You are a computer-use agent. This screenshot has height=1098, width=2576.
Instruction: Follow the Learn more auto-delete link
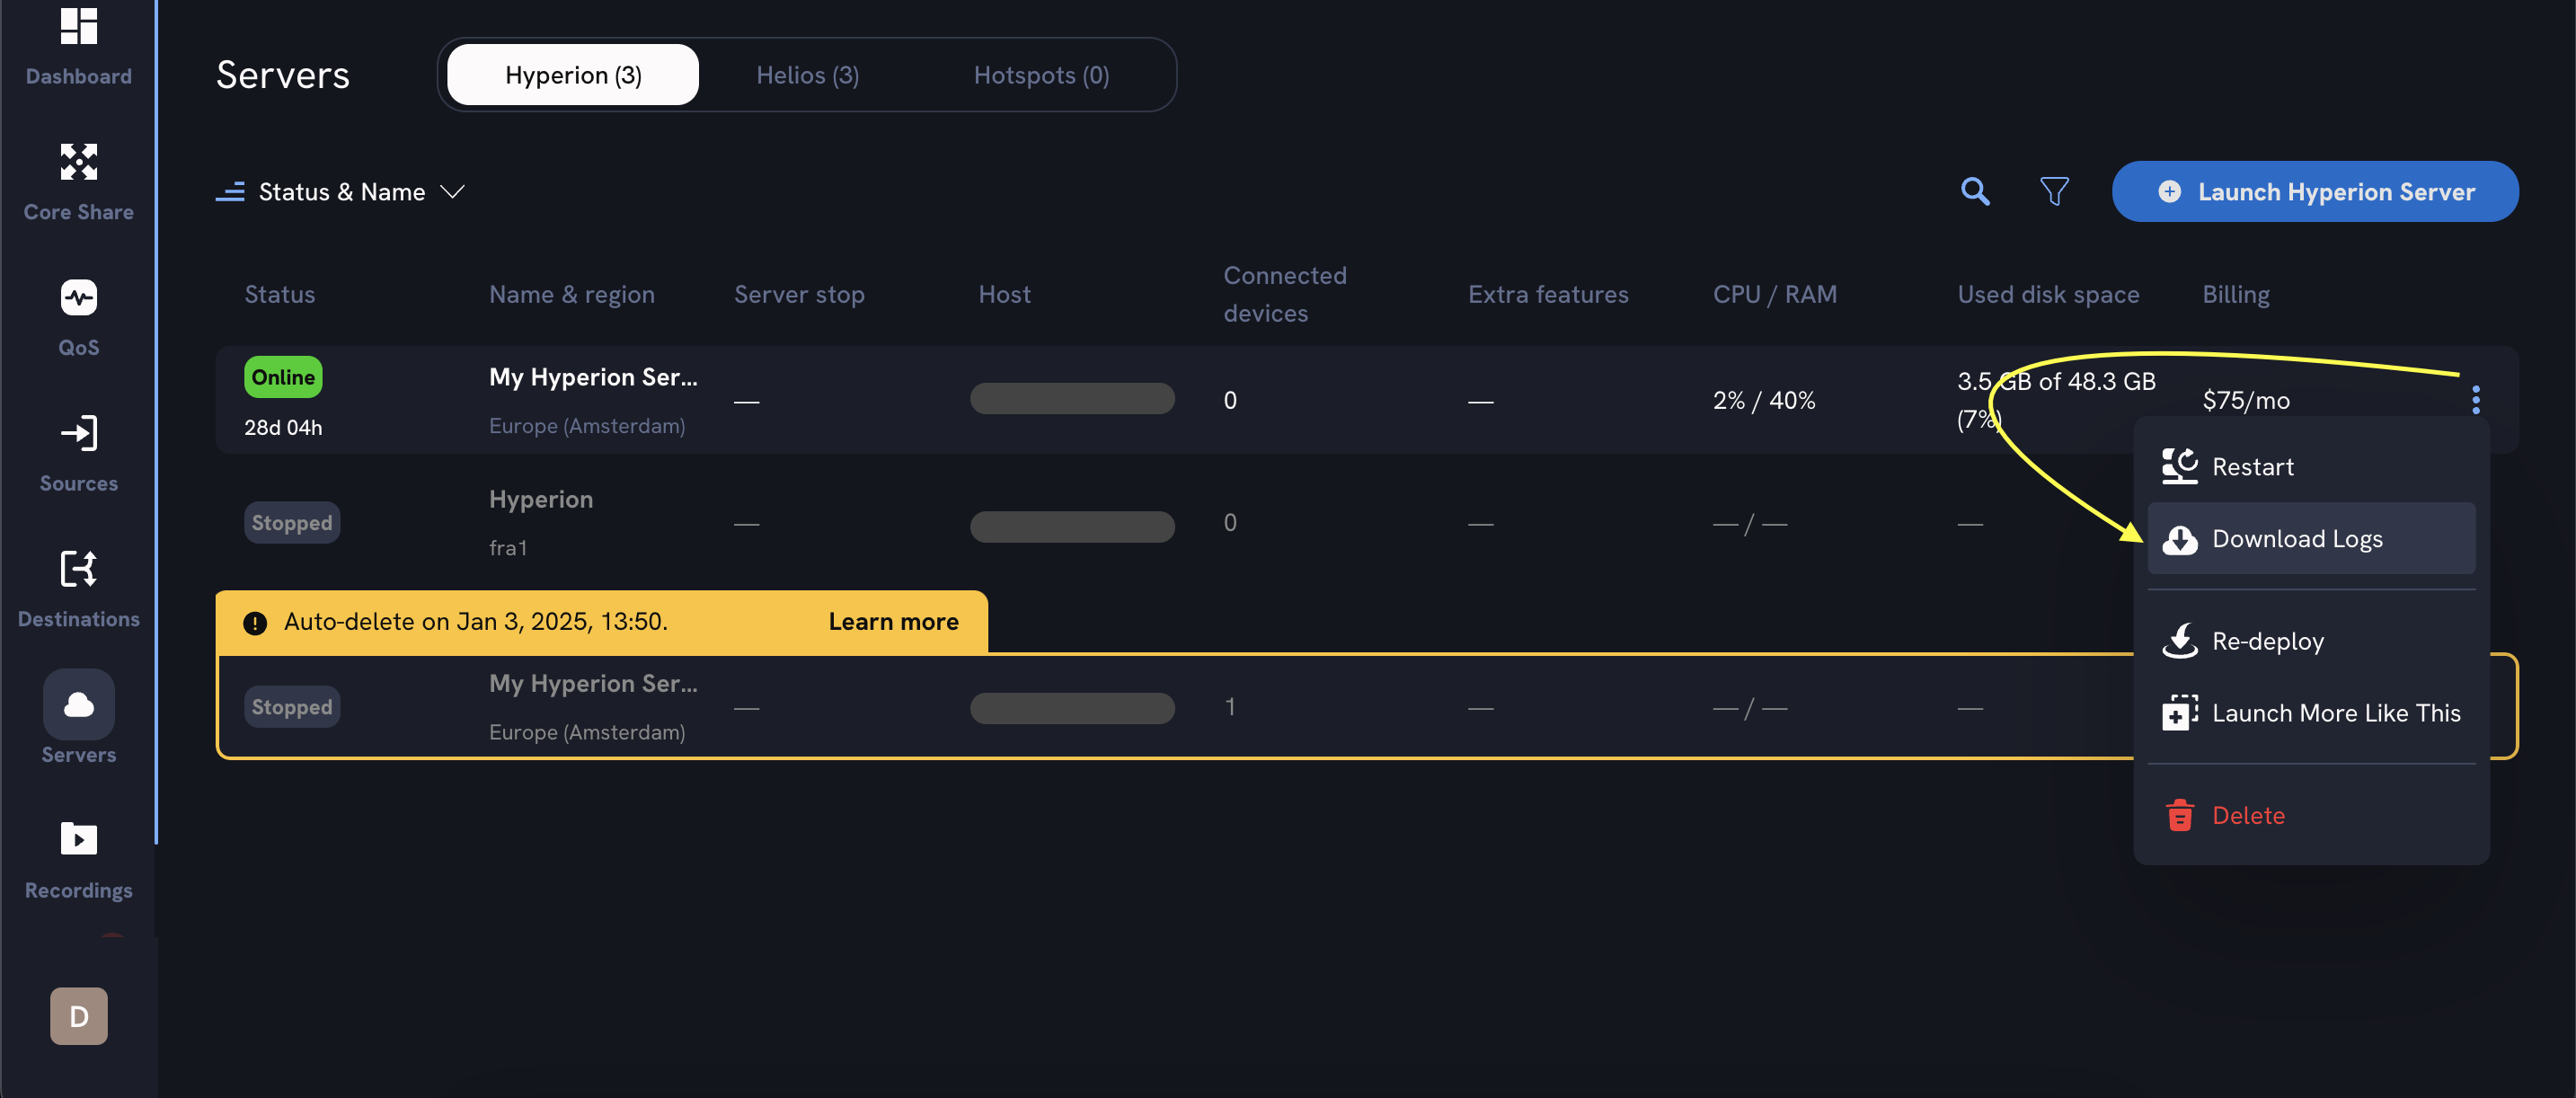893,622
